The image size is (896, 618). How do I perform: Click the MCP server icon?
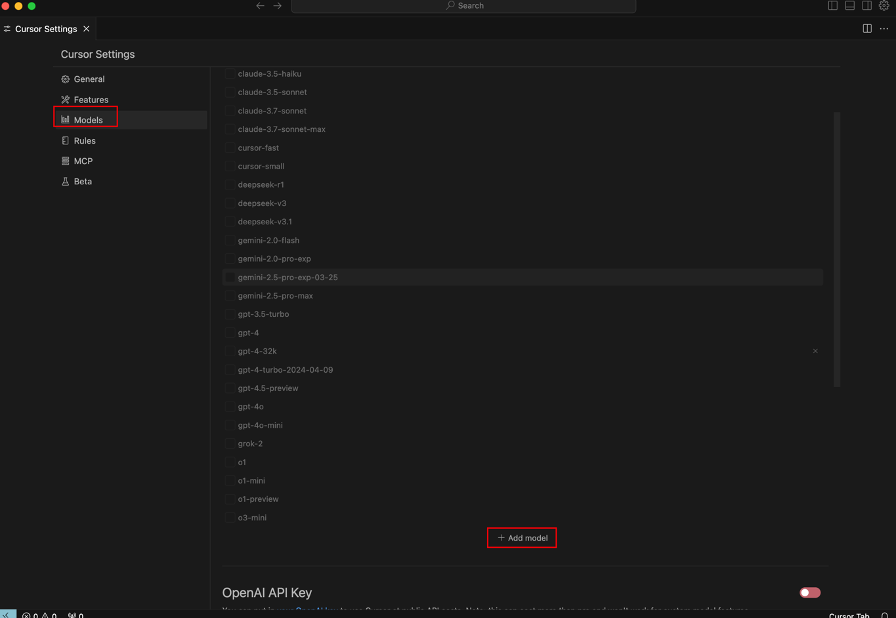[65, 161]
